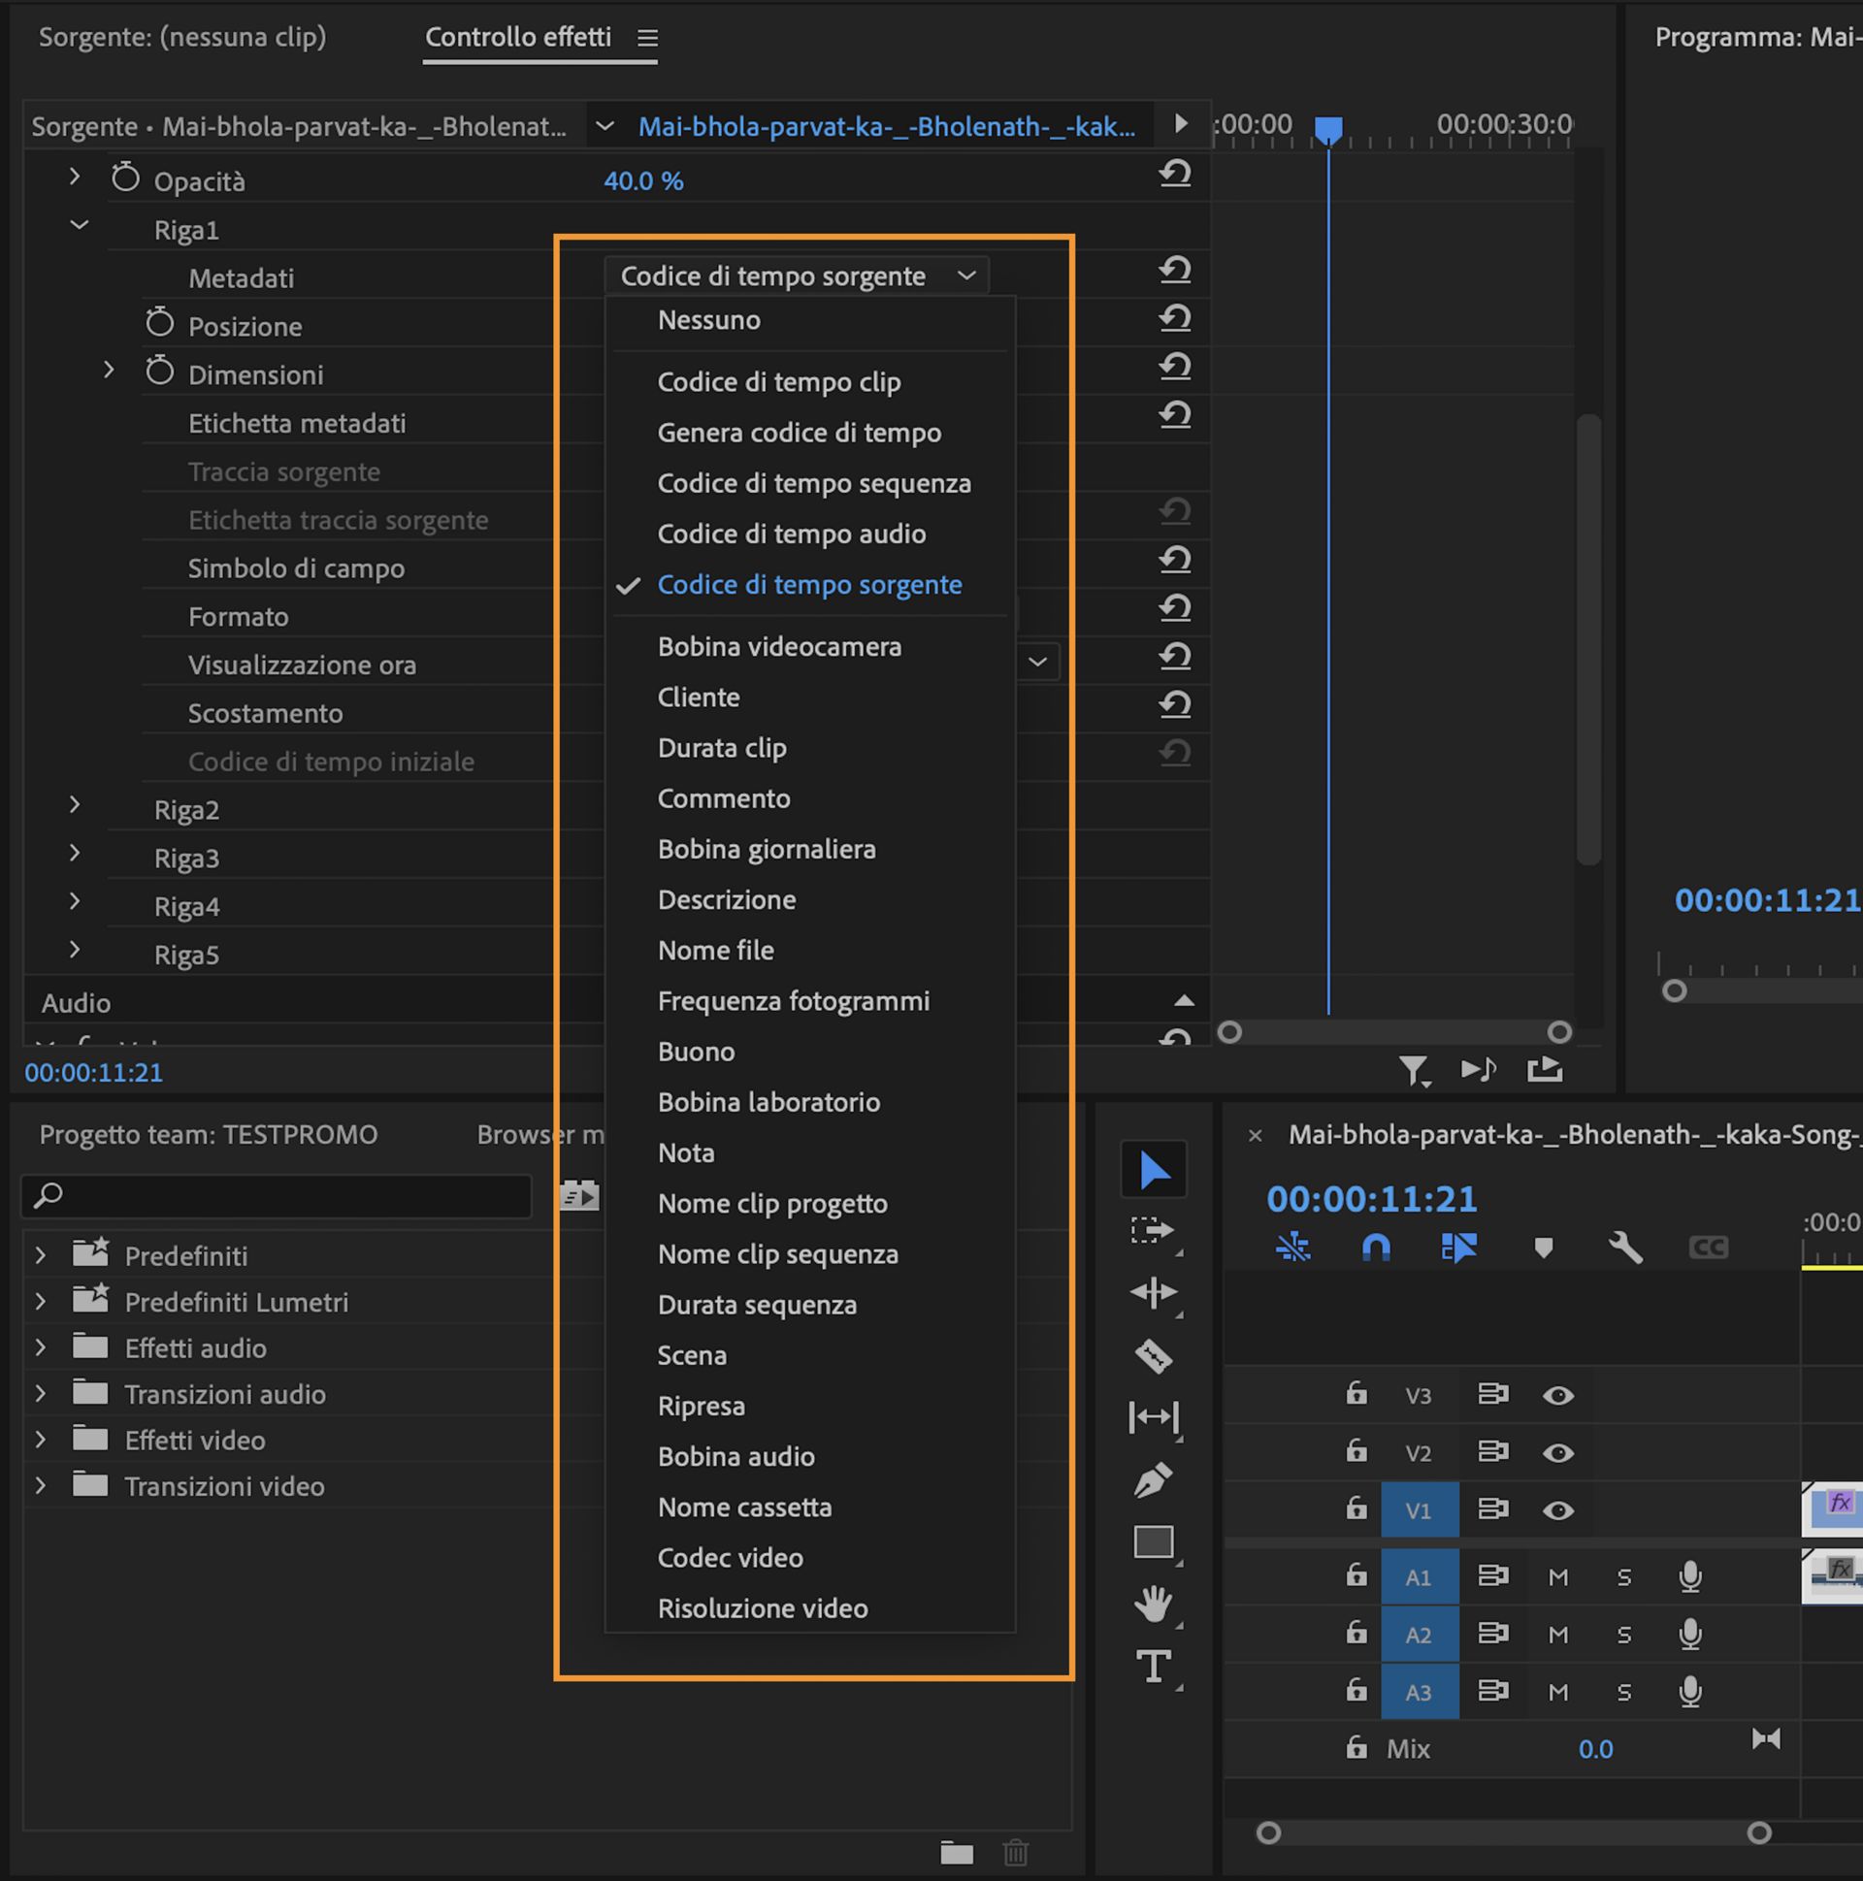Toggle closed captions CC icon
The image size is (1863, 1881).
click(1708, 1248)
